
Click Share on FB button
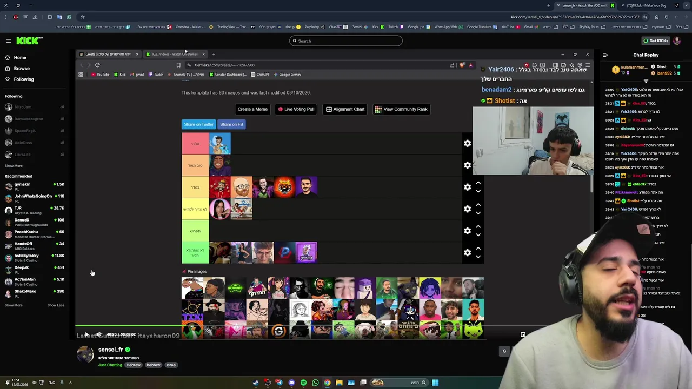pyautogui.click(x=231, y=124)
